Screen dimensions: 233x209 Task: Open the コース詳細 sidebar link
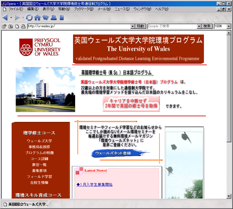[39, 159]
